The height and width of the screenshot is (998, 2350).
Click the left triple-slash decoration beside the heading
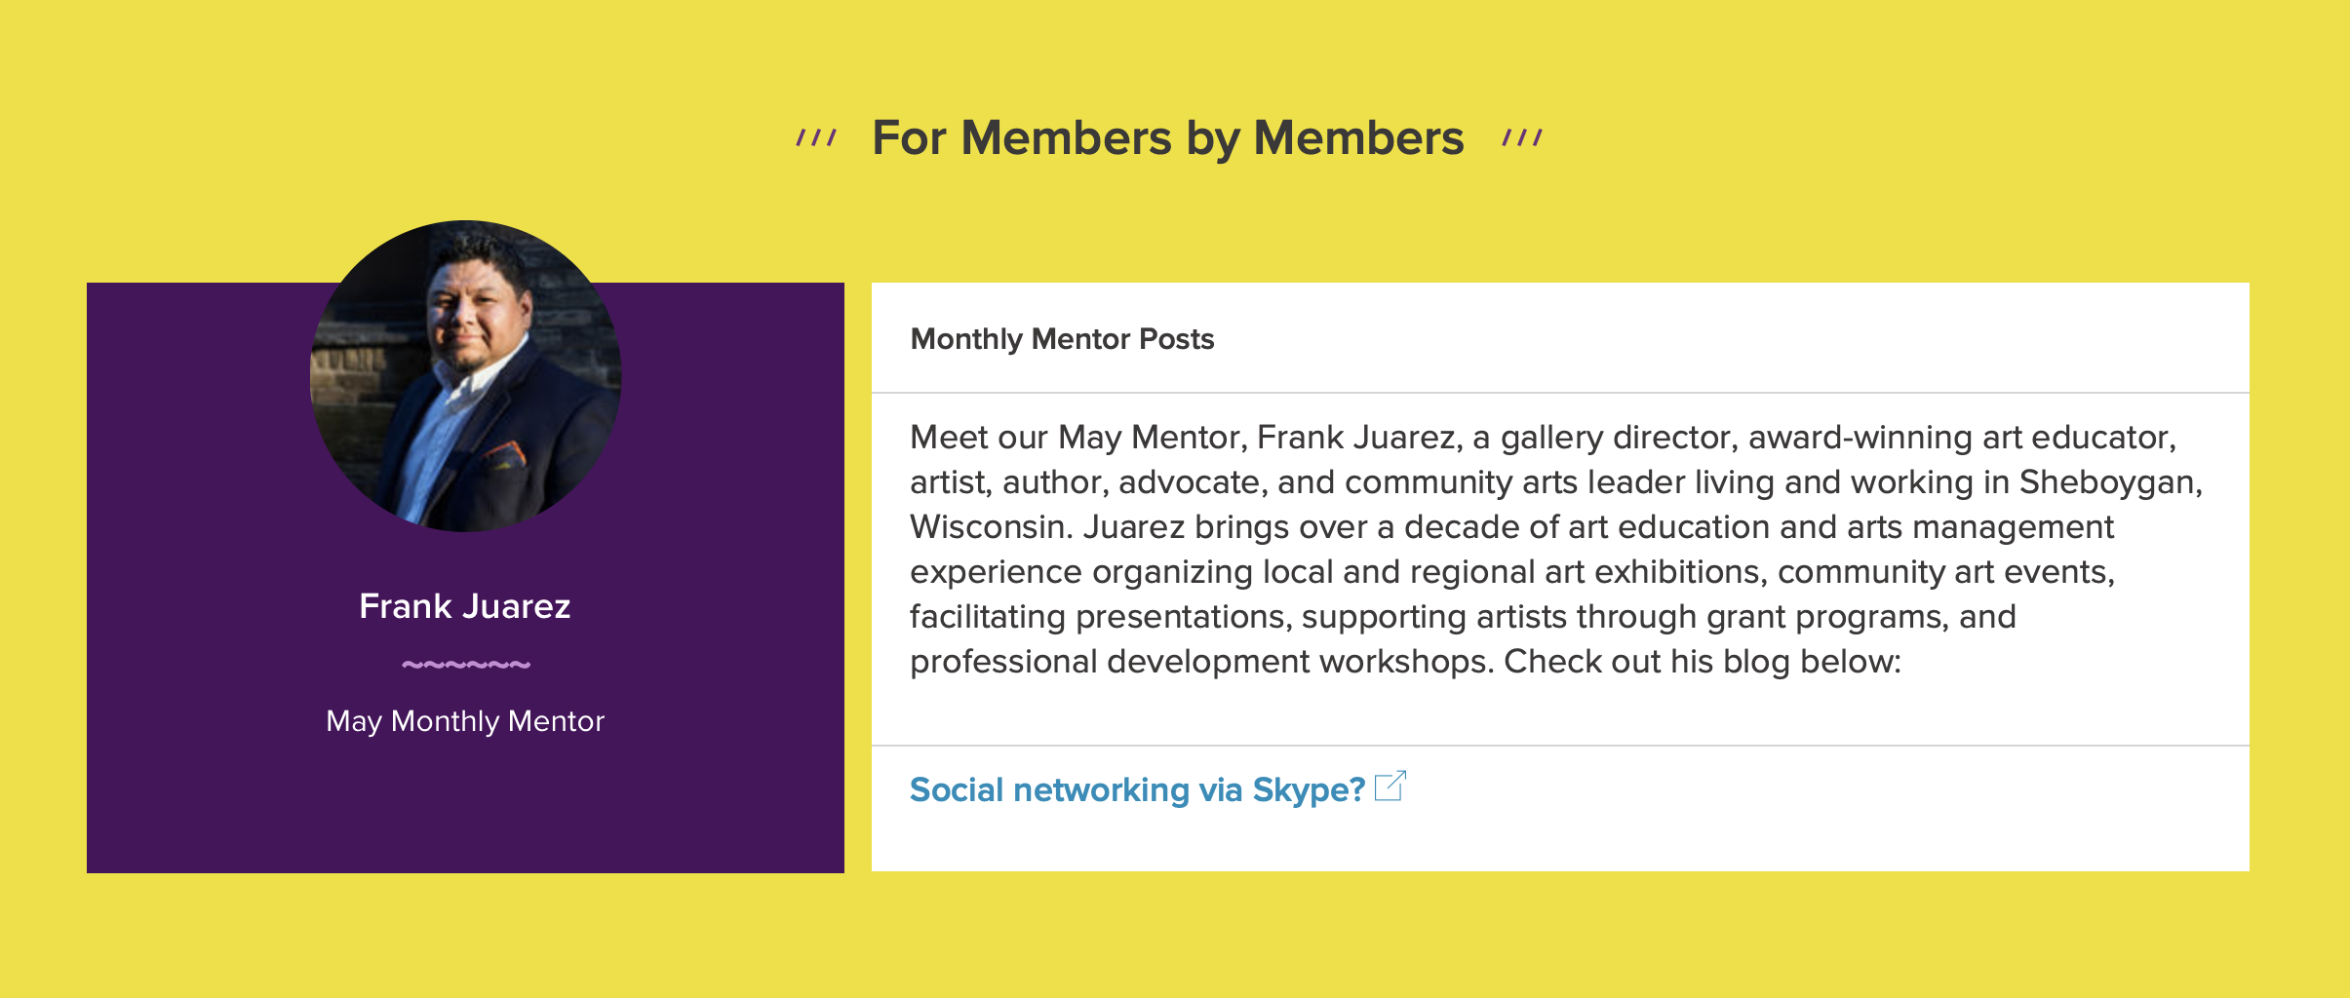[816, 137]
